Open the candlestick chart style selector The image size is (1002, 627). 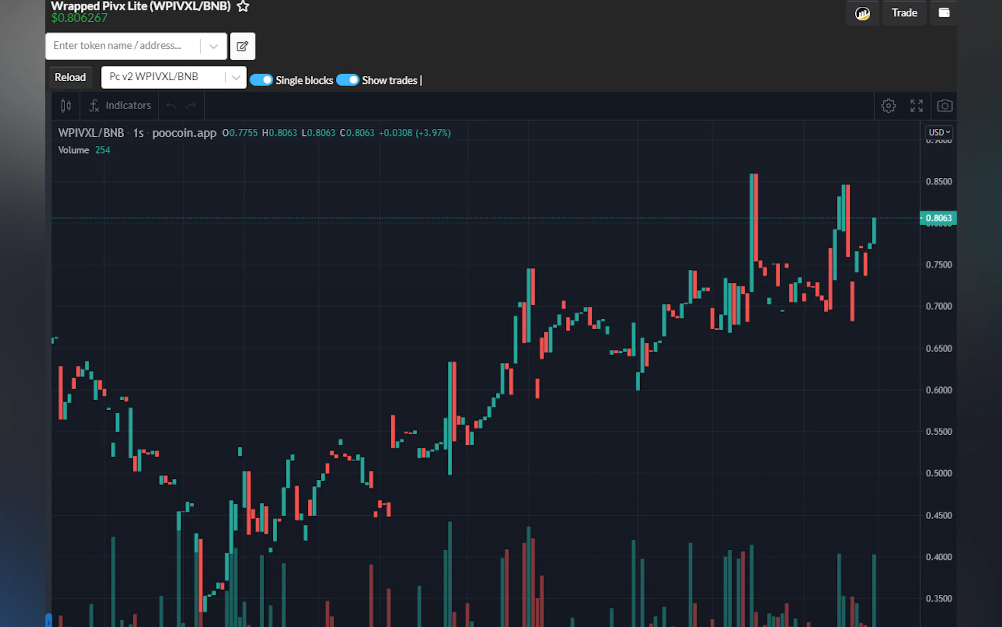coord(66,106)
